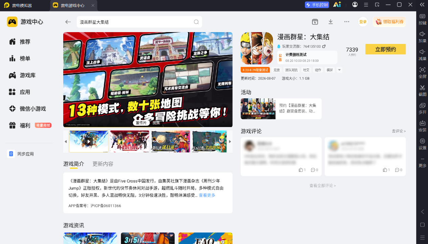Open the three-dot more menu in header
This screenshot has height=244, width=428.
click(347, 22)
